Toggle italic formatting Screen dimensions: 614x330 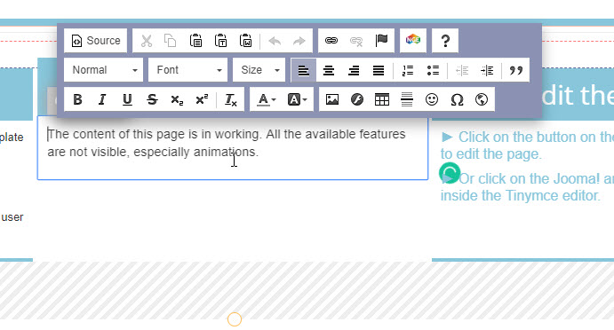click(x=102, y=99)
